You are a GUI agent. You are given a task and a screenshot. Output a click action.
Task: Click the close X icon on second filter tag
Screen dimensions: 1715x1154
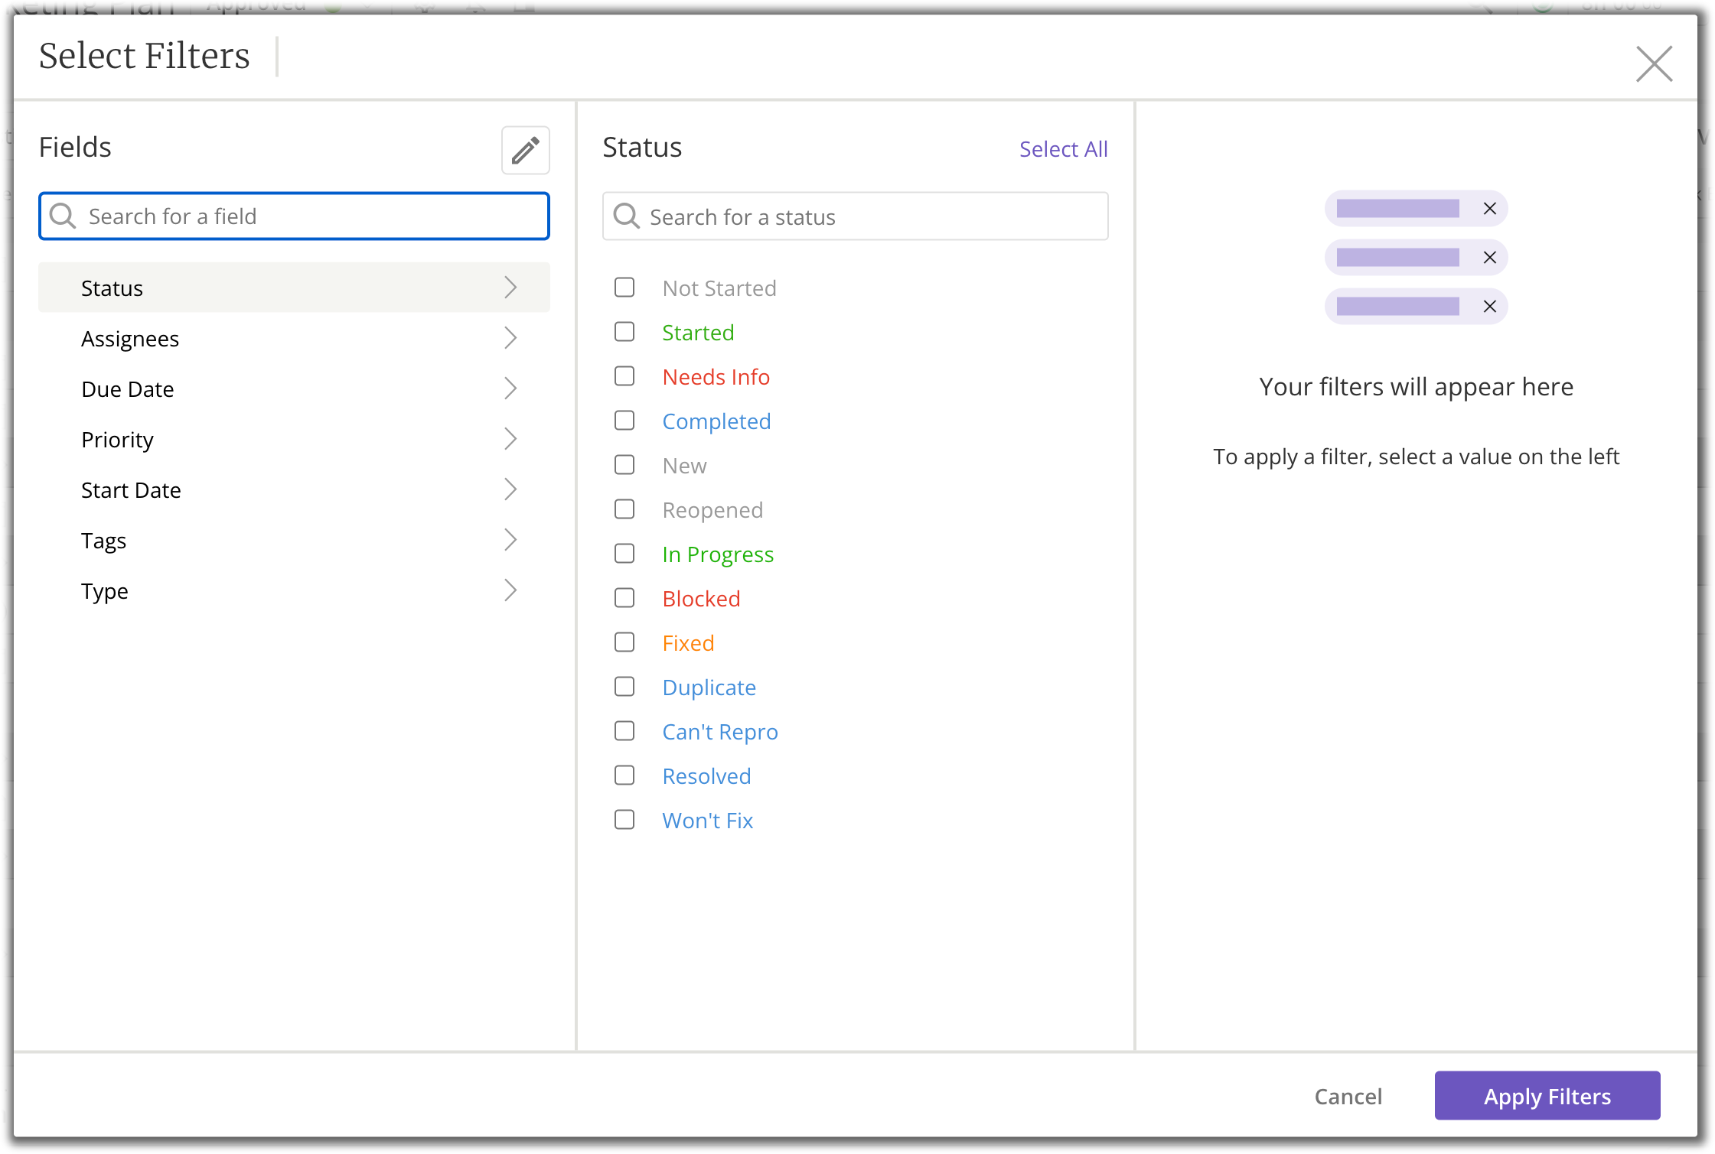[1489, 256]
